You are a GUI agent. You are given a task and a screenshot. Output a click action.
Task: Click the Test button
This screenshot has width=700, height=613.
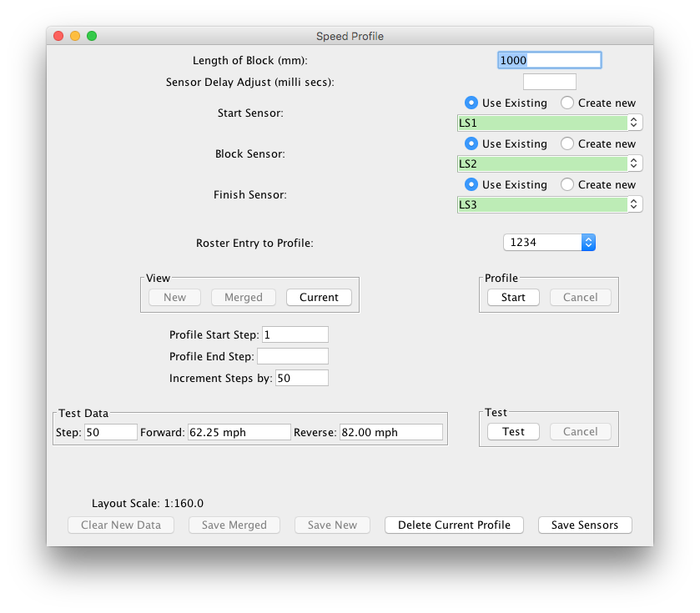pyautogui.click(x=513, y=431)
